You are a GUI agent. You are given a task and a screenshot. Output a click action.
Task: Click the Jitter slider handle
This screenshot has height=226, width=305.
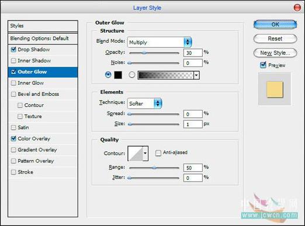[x=129, y=178]
